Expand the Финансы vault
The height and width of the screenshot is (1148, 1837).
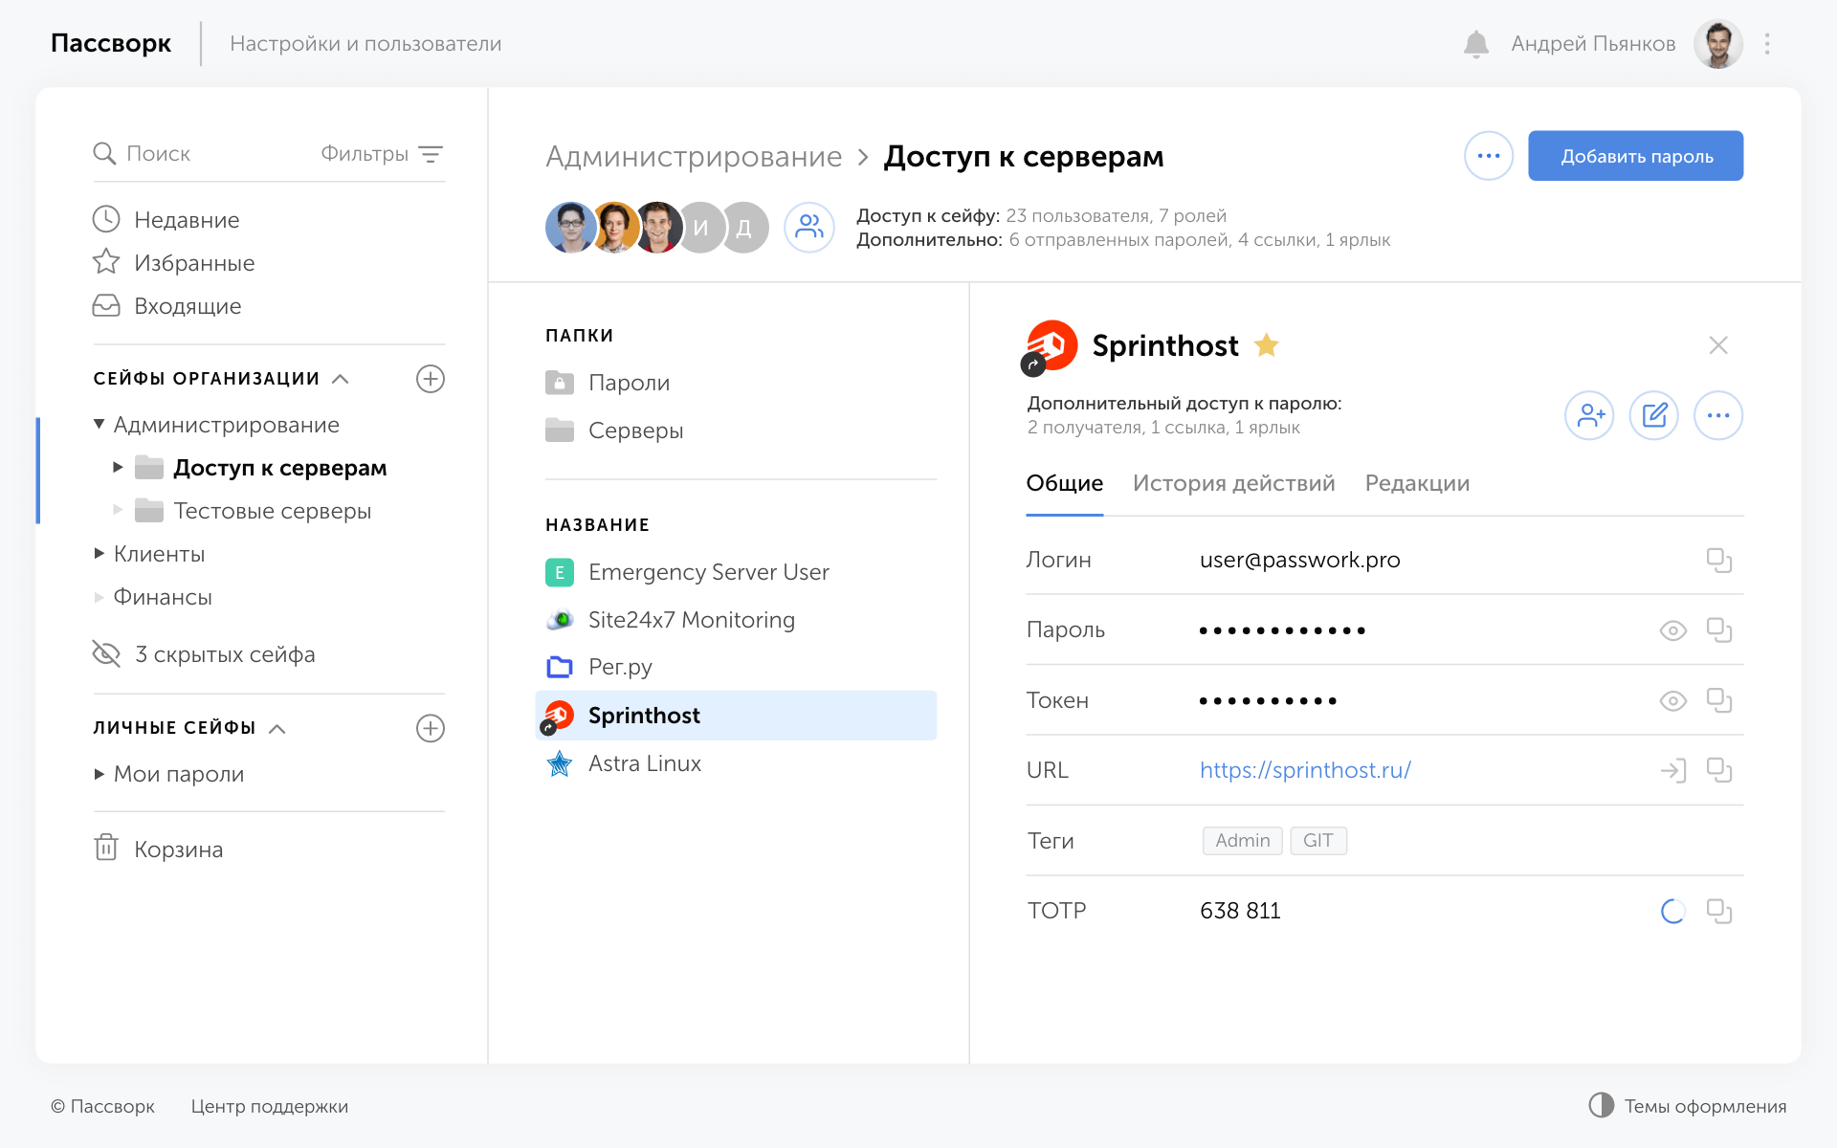click(99, 597)
